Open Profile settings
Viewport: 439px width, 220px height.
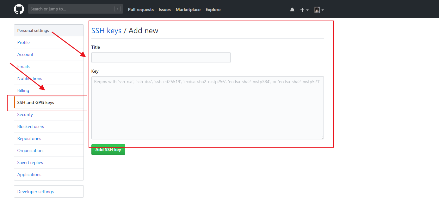click(49, 42)
